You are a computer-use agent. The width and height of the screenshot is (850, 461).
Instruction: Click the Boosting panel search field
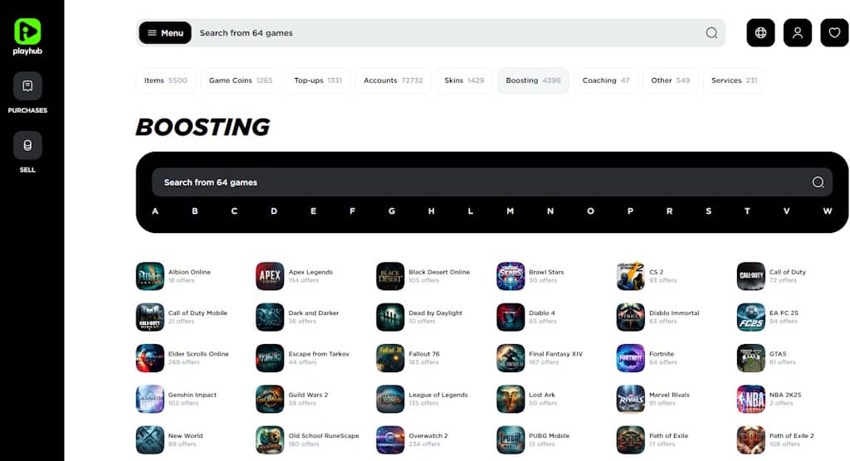point(492,182)
